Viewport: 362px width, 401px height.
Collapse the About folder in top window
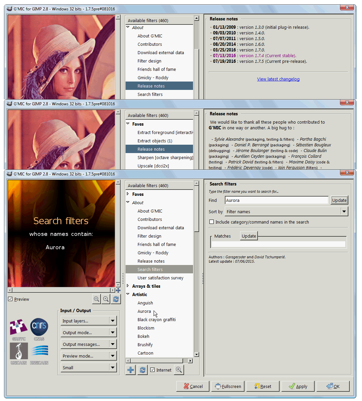coord(128,27)
